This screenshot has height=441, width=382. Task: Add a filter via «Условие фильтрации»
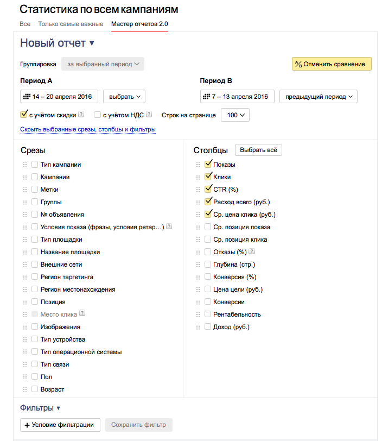click(x=60, y=425)
